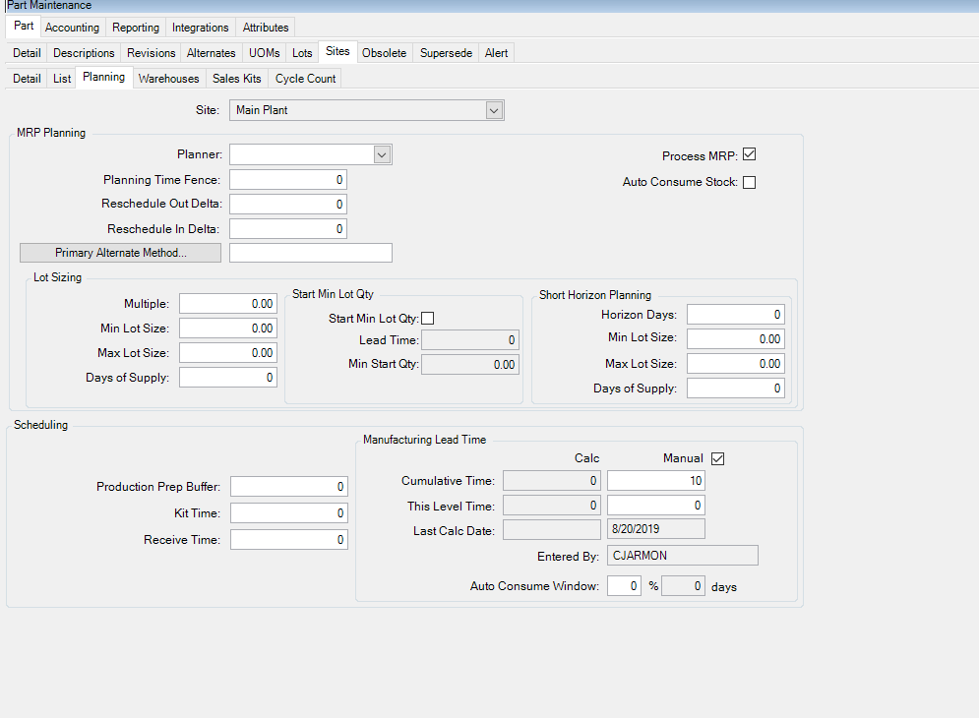
Task: Focus the Multiple lot sizing field
Action: coord(228,304)
